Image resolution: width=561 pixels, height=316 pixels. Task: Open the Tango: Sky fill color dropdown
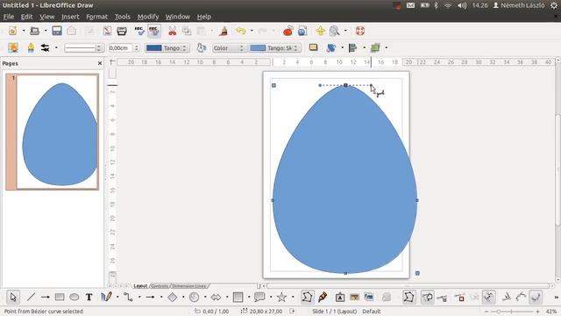click(274, 48)
